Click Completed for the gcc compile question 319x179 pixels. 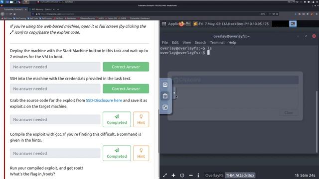tap(117, 153)
